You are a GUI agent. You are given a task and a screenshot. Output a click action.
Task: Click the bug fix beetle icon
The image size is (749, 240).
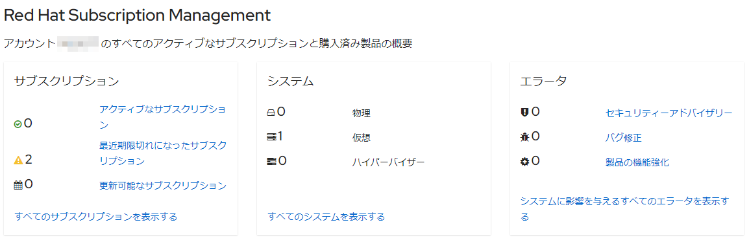524,137
